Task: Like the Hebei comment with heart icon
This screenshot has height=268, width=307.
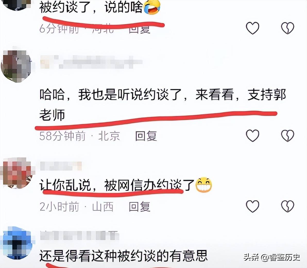Action: (252, 28)
